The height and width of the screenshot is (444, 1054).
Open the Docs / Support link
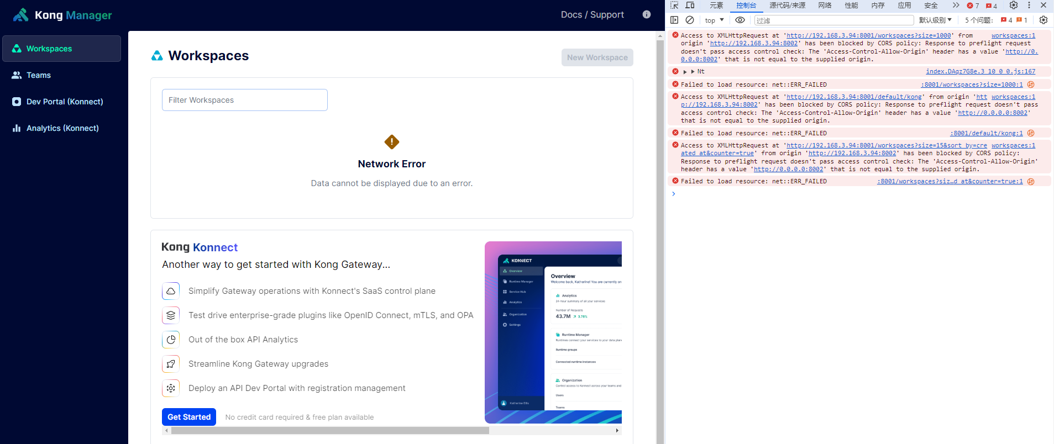(x=592, y=15)
